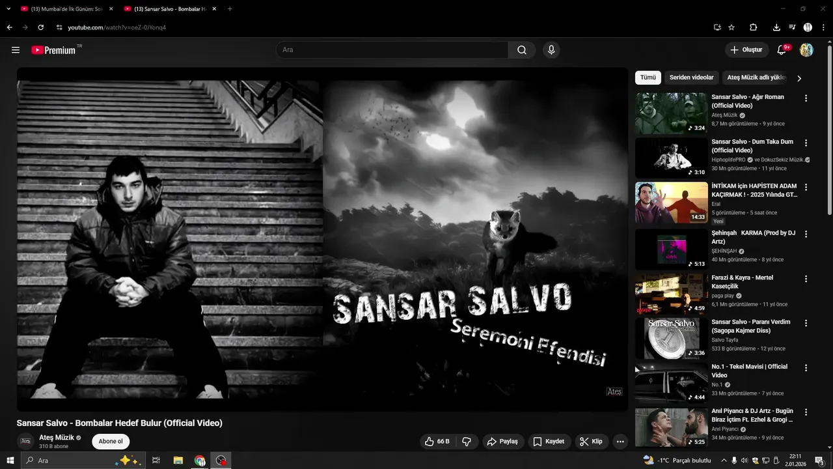This screenshot has height=469, width=833.
Task: Open Dum Taka Dum video thumbnail
Action: (671, 158)
